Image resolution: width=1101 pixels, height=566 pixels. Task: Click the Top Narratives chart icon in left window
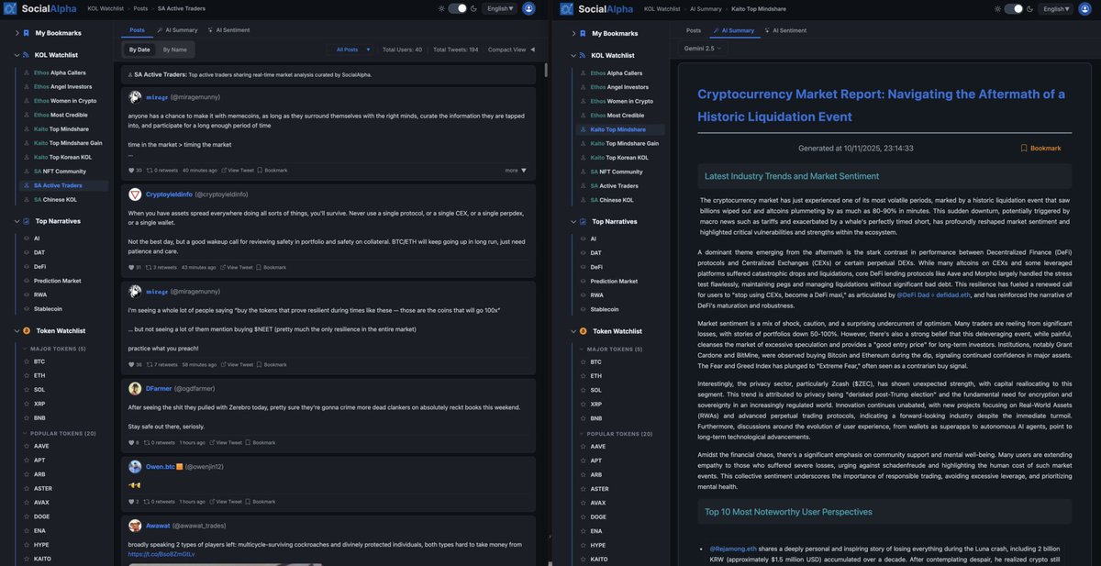[27, 221]
